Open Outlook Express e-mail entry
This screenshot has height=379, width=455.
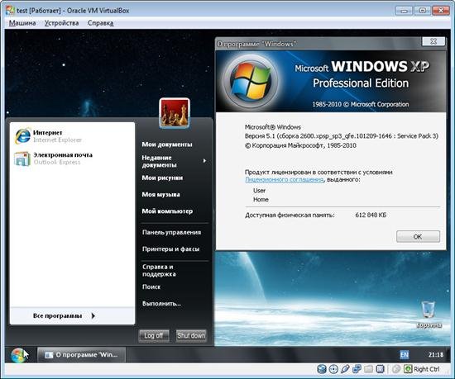point(54,159)
